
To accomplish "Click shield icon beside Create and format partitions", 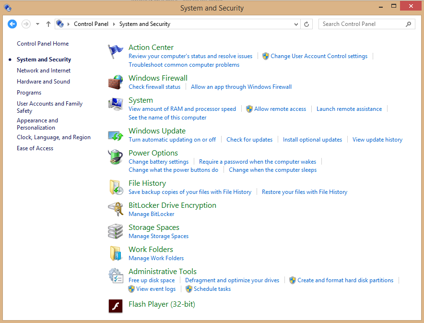I will [292, 280].
